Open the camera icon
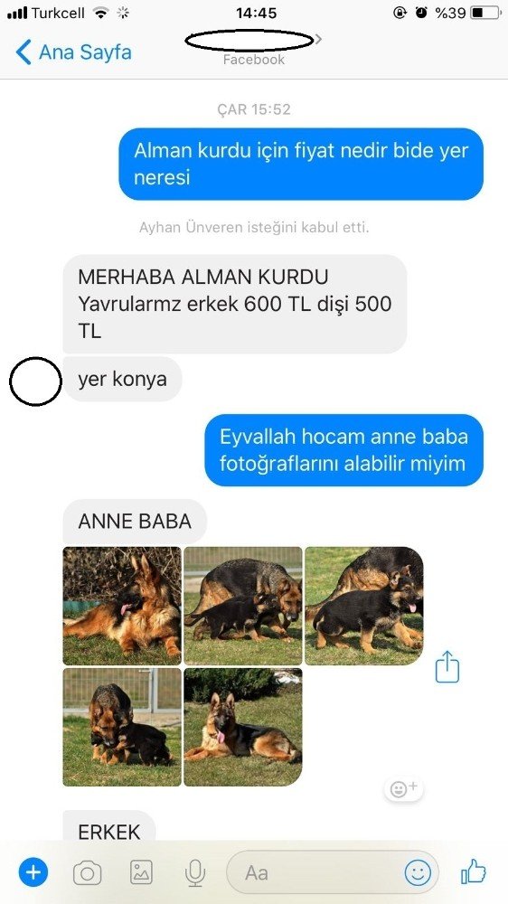The height and width of the screenshot is (904, 508). coord(87,873)
